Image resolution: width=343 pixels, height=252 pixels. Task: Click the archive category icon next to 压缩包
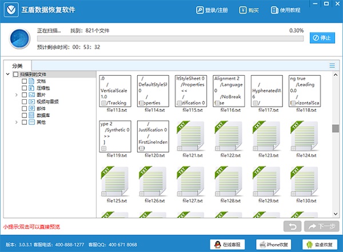pyautogui.click(x=31, y=88)
